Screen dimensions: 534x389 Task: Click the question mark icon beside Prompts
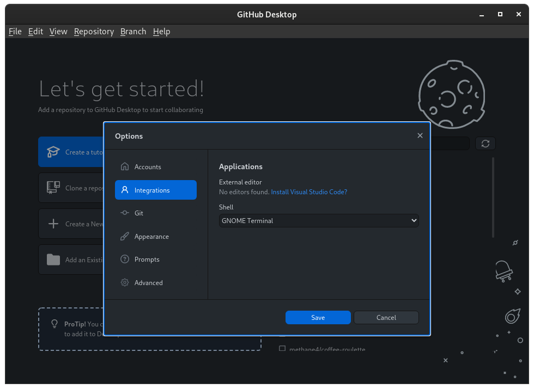(125, 259)
